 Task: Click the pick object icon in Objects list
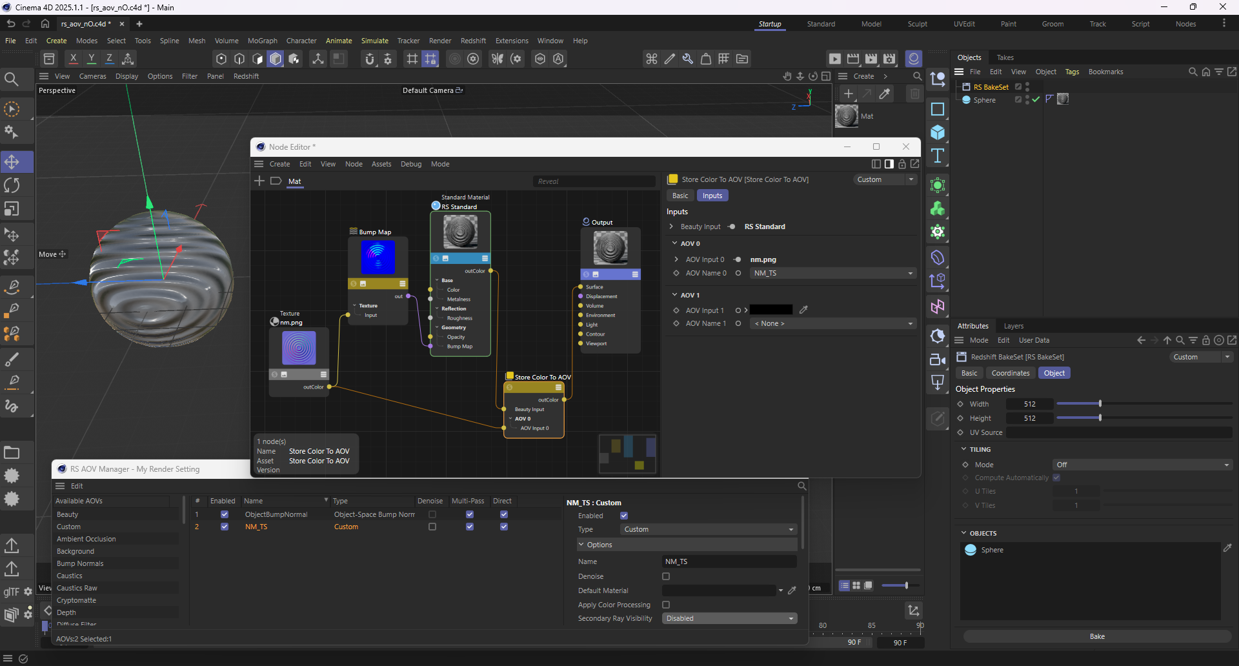point(1227,548)
